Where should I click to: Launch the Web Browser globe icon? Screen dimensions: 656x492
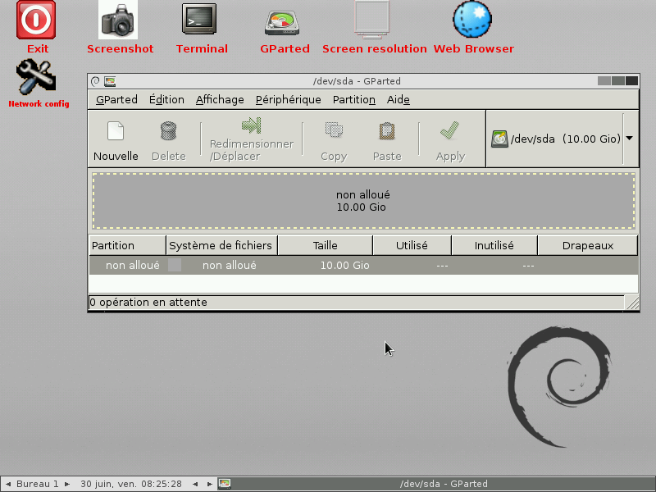point(472,19)
